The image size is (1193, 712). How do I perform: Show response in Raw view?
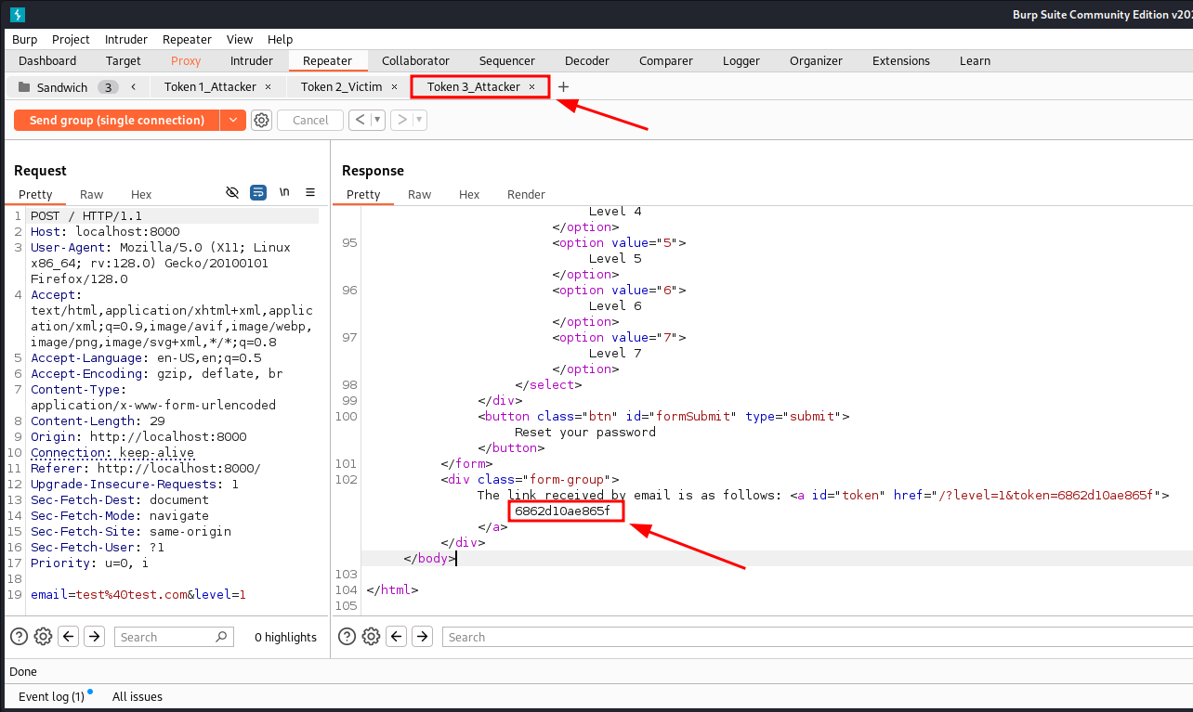[x=420, y=194]
